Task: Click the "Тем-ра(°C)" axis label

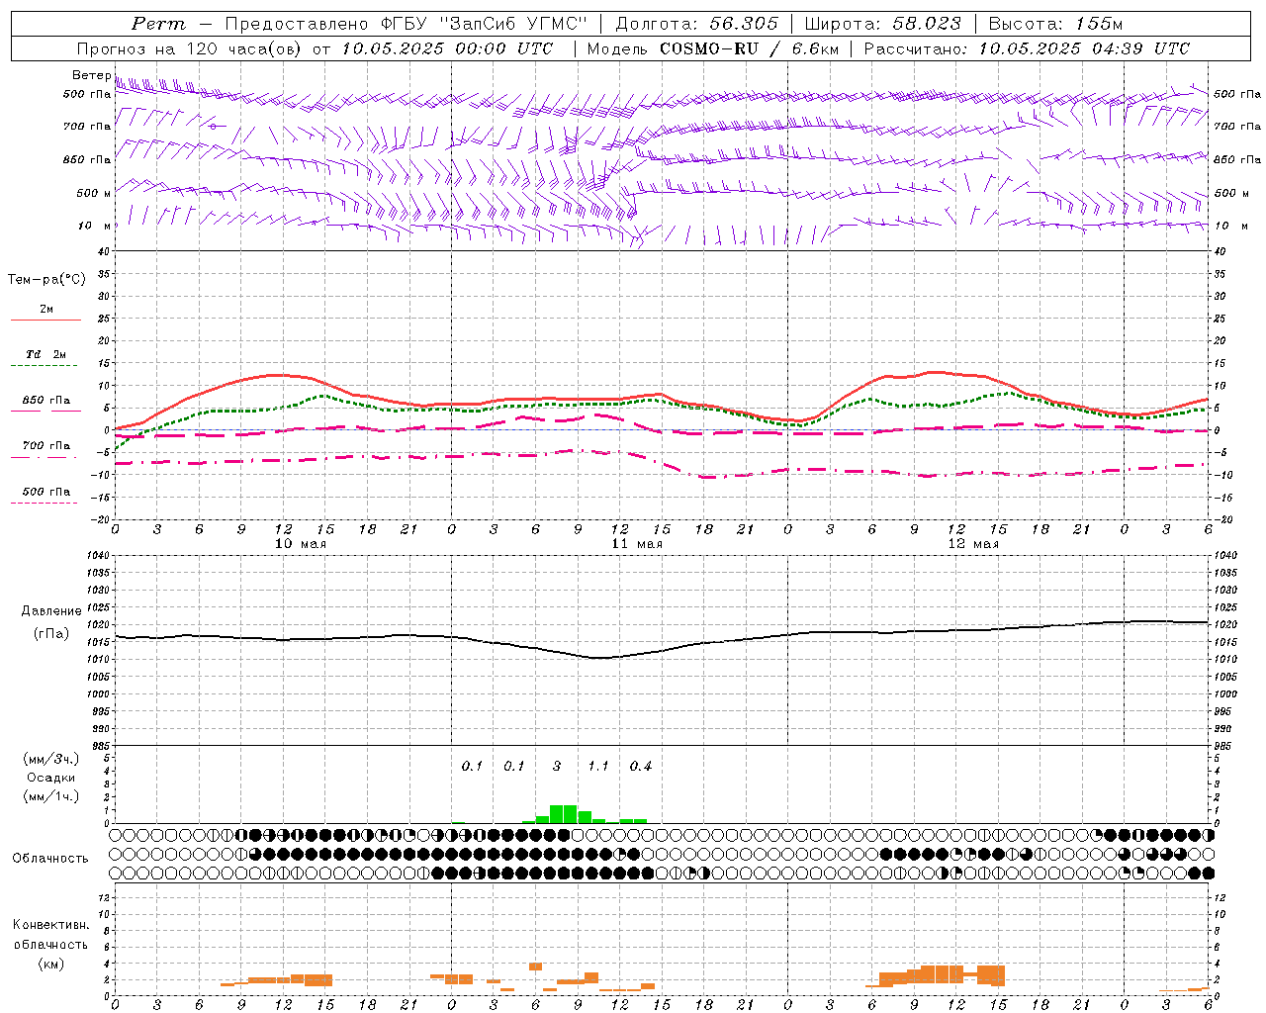Action: click(46, 280)
